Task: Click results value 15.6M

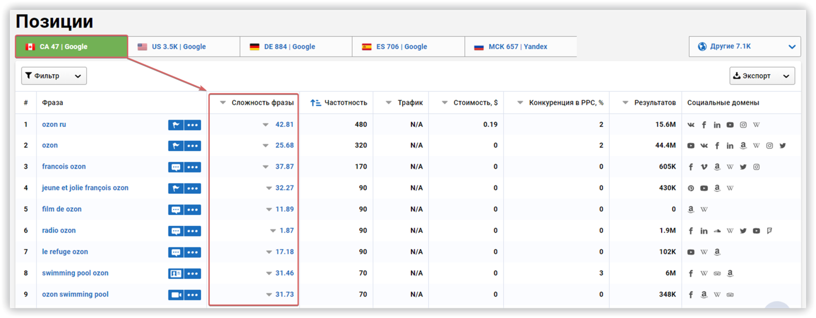Action: click(665, 124)
